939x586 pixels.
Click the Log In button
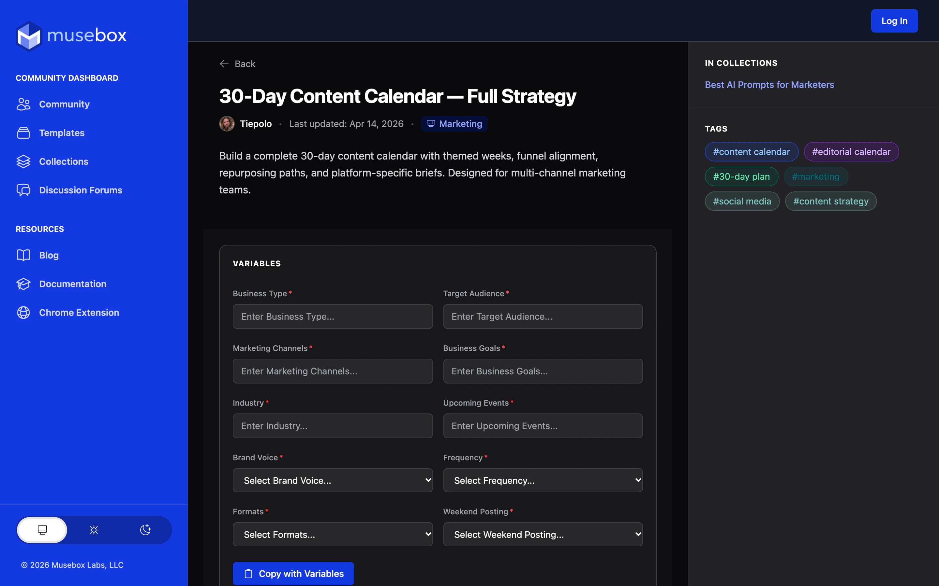tap(894, 21)
